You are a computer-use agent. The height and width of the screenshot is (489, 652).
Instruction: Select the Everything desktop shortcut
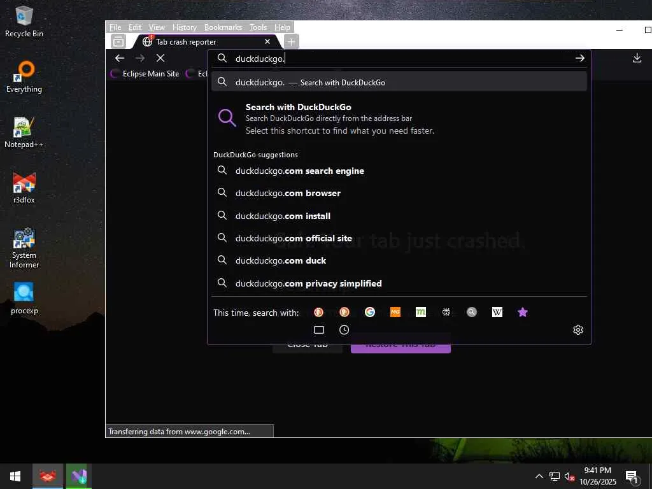click(x=24, y=77)
